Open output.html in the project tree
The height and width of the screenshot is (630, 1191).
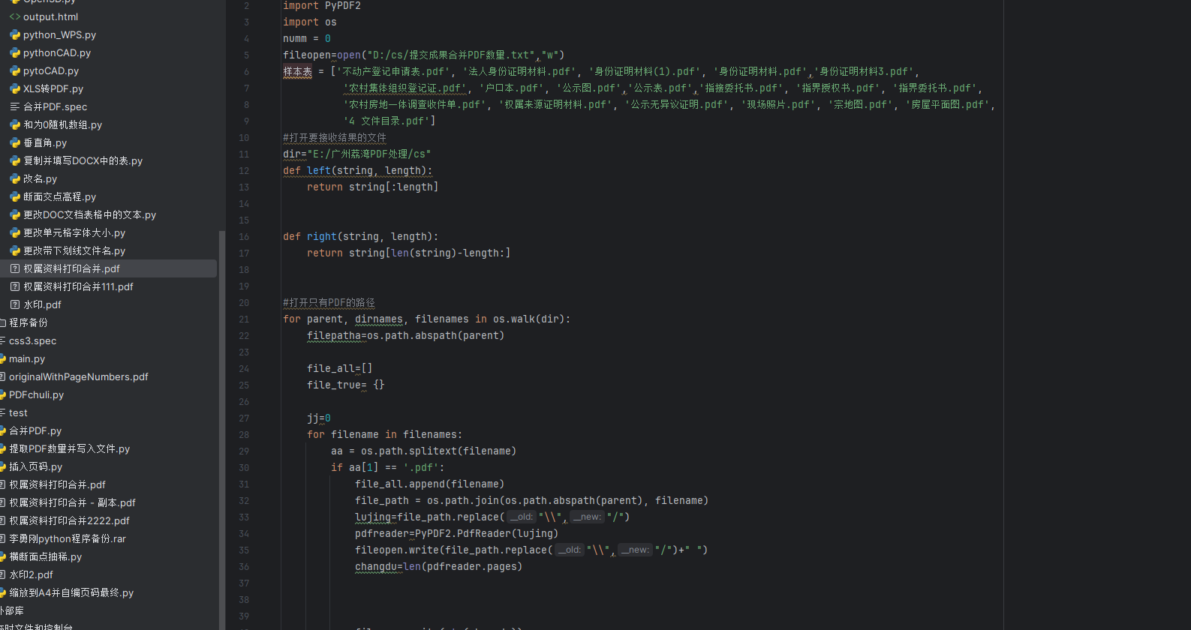pos(50,16)
